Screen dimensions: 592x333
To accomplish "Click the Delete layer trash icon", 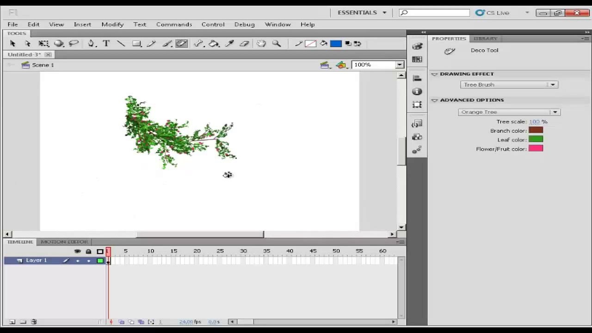I will [34, 322].
